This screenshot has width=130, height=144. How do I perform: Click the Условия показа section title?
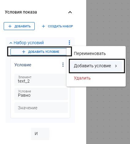coord(21,12)
